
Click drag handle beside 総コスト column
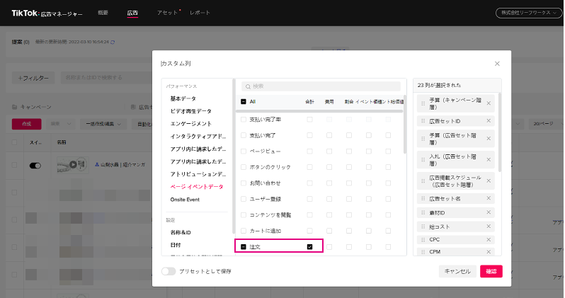423,227
